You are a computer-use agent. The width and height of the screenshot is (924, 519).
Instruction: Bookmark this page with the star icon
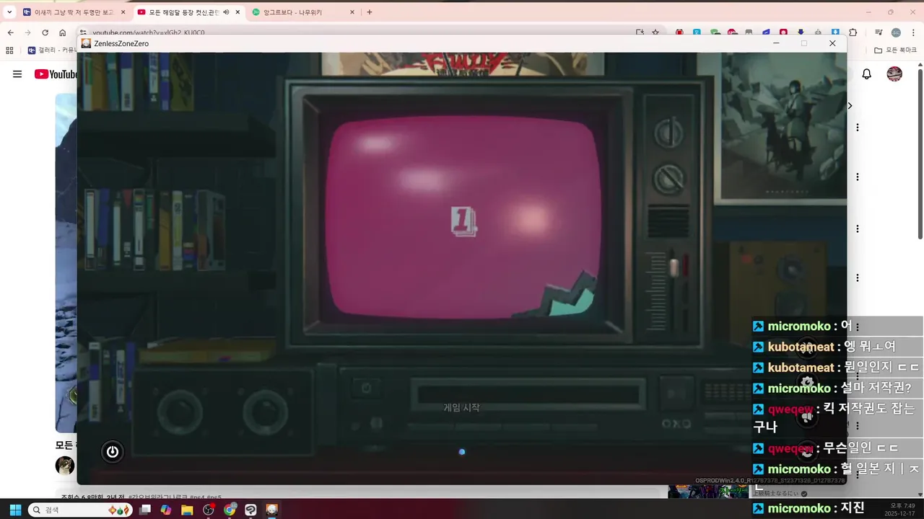point(655,32)
